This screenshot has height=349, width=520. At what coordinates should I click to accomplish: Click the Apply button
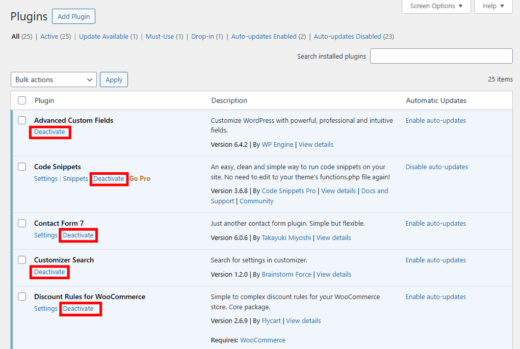pos(114,79)
